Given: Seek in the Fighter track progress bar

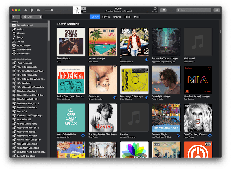Looking at the screenshot, I should pos(119,13).
